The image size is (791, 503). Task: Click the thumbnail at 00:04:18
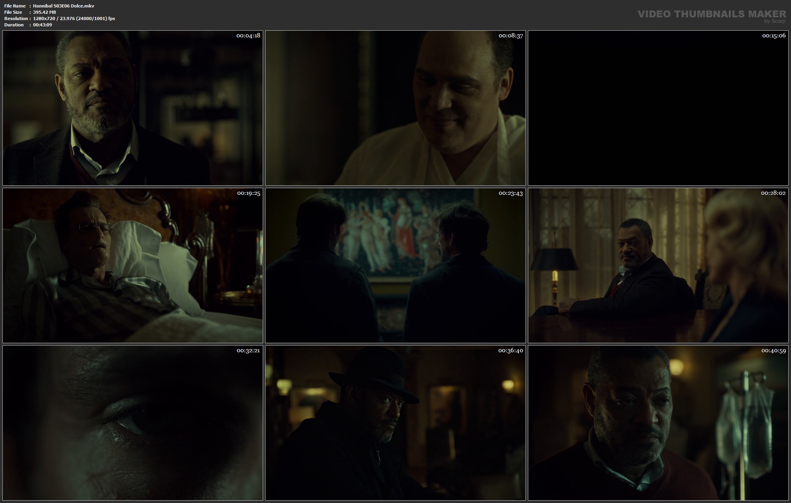click(132, 108)
